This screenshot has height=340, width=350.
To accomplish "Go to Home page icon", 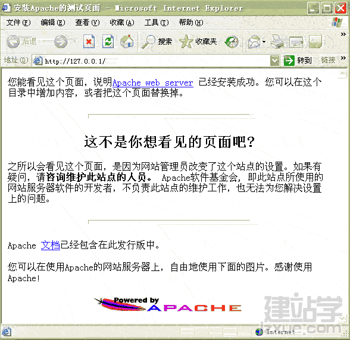I will [127, 42].
